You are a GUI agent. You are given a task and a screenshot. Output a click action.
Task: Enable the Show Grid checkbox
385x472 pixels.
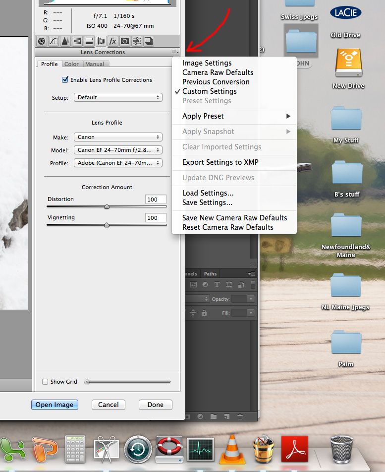pyautogui.click(x=45, y=382)
